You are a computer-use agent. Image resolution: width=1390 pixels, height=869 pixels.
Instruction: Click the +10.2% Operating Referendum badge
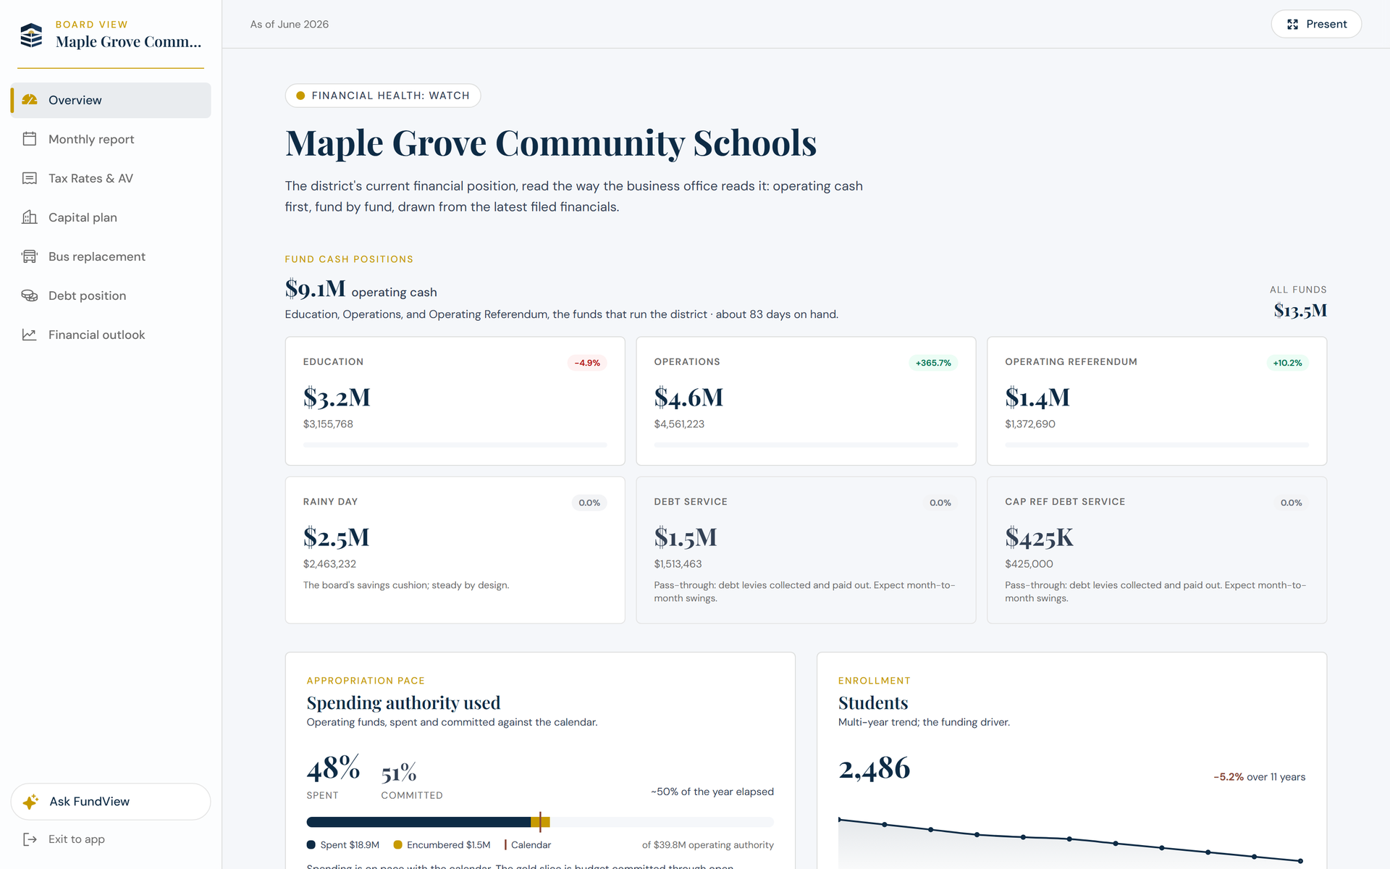(x=1287, y=363)
